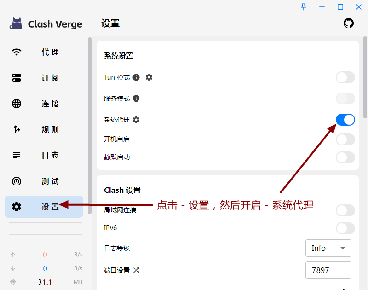
Task: Enable 开机自启 switch
Action: [x=345, y=139]
